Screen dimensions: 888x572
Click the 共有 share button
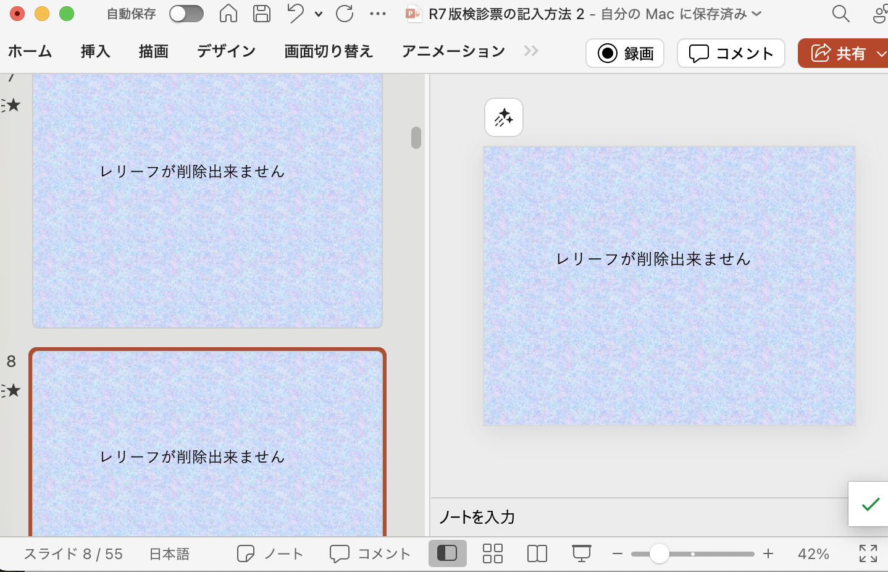[x=837, y=53]
